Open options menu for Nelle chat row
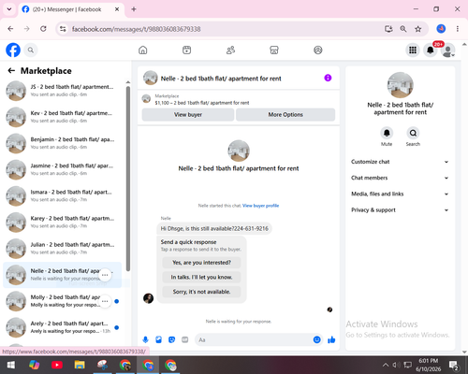 105,275
